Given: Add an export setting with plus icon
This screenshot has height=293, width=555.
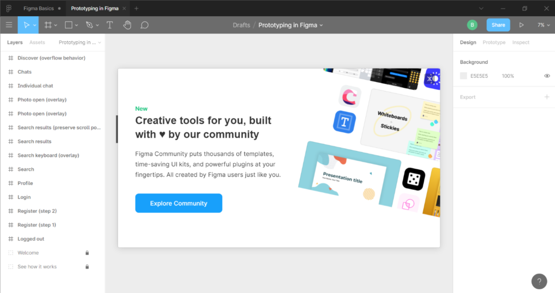Looking at the screenshot, I should point(547,97).
